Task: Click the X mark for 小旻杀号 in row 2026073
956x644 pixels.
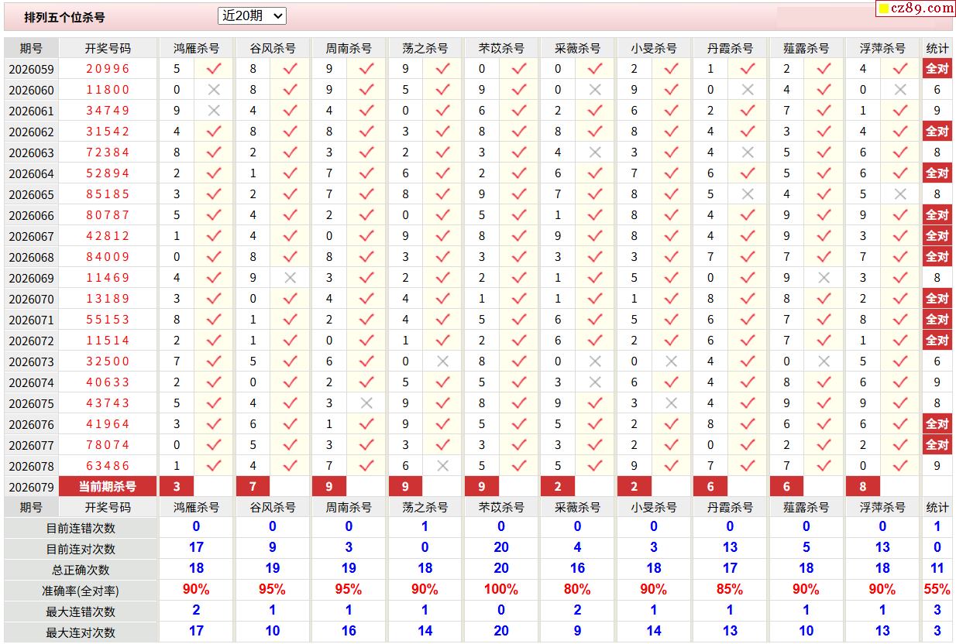Action: (672, 361)
